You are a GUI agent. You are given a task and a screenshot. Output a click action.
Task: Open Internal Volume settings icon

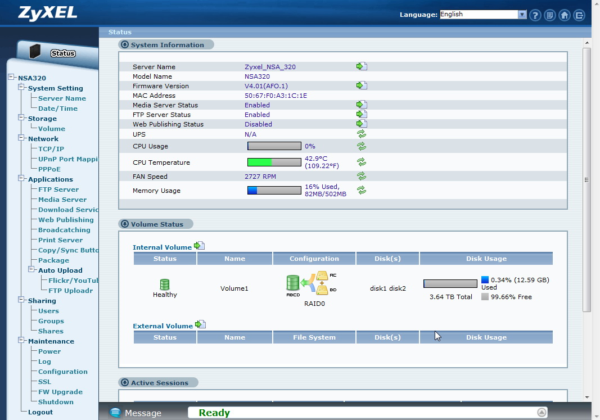point(200,246)
